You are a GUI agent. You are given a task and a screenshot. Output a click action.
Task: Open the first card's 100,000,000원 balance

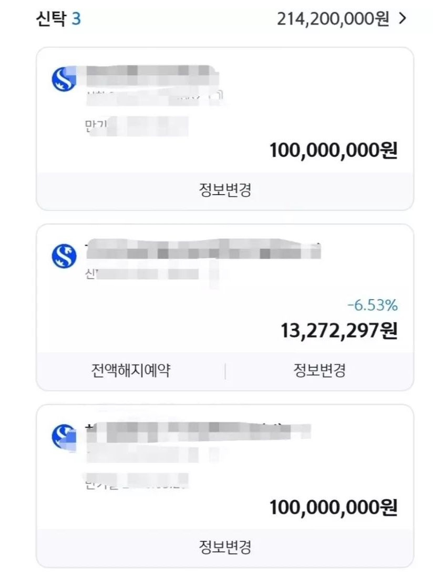pos(334,150)
